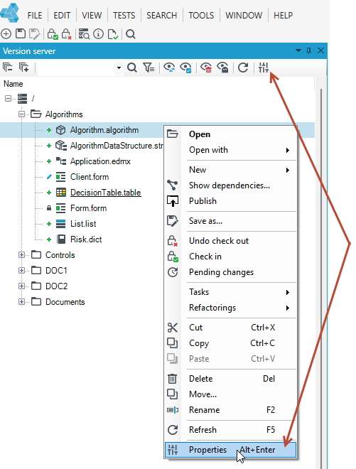356x469 pixels.
Task: Click the filter funnel icon in Version server toolbar
Action: [149, 68]
